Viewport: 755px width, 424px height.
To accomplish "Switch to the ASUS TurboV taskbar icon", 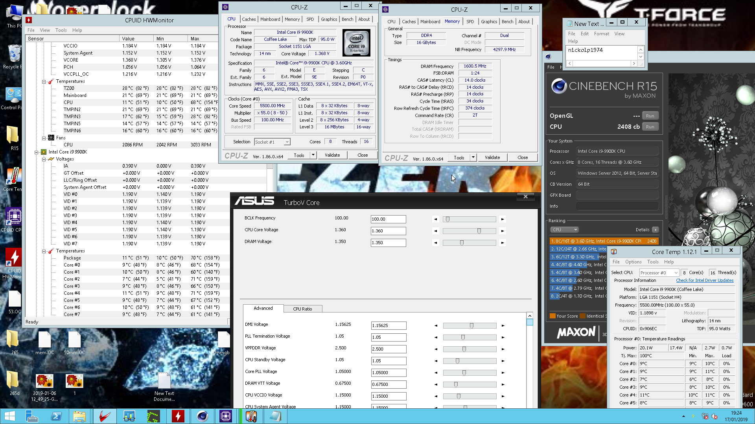I will (104, 416).
